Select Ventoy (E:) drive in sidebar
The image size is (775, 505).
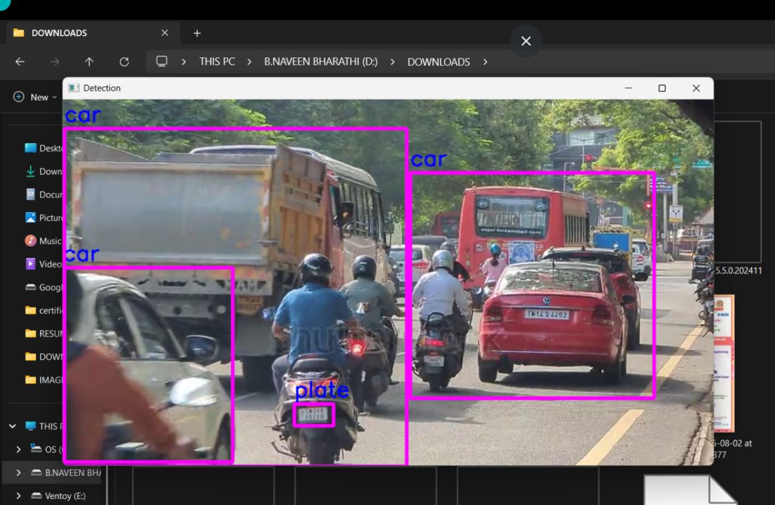click(58, 496)
